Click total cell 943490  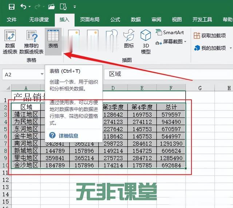(x=171, y=122)
